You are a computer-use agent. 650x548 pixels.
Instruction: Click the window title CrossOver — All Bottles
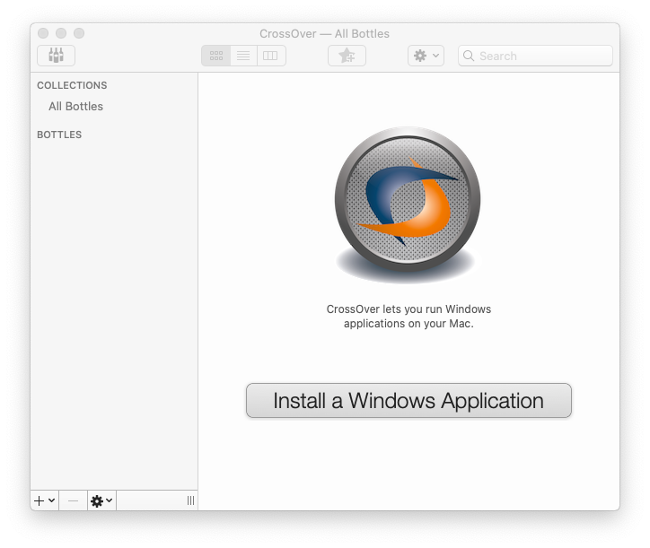pos(325,33)
